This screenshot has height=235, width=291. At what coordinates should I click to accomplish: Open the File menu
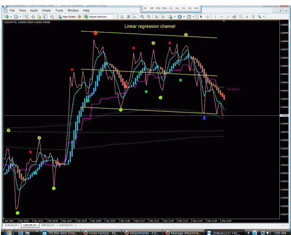[12, 11]
